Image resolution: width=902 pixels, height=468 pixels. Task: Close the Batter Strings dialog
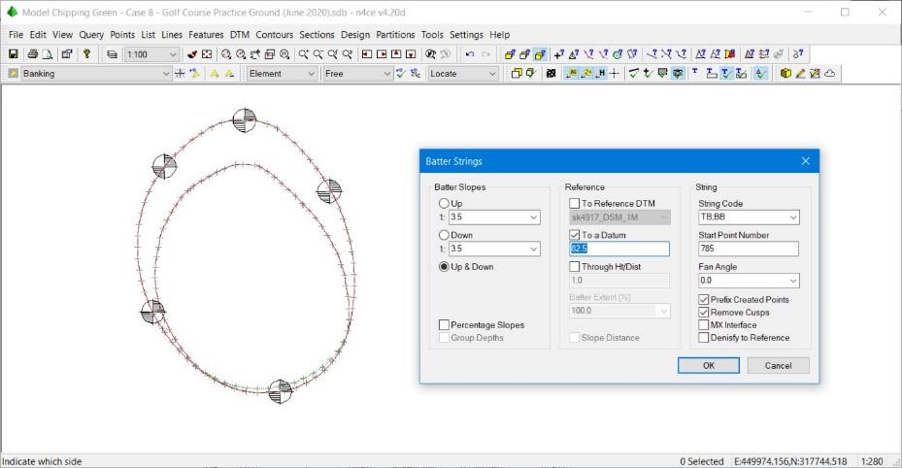point(805,161)
